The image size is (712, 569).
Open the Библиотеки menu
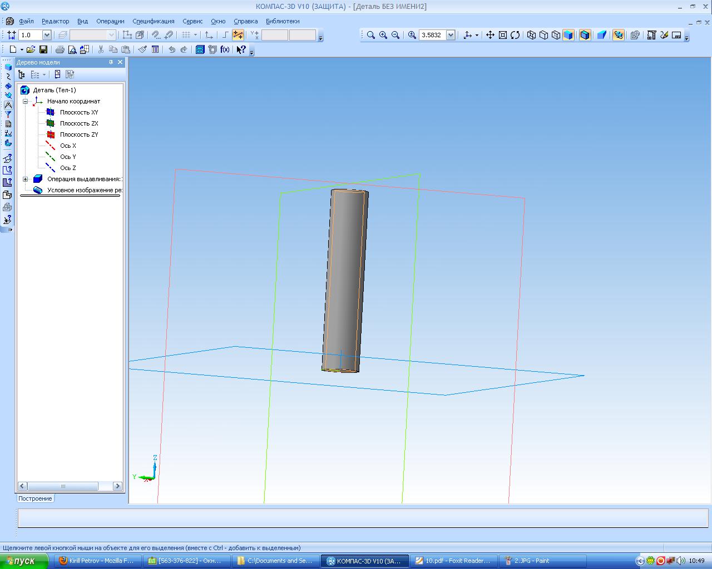(283, 21)
